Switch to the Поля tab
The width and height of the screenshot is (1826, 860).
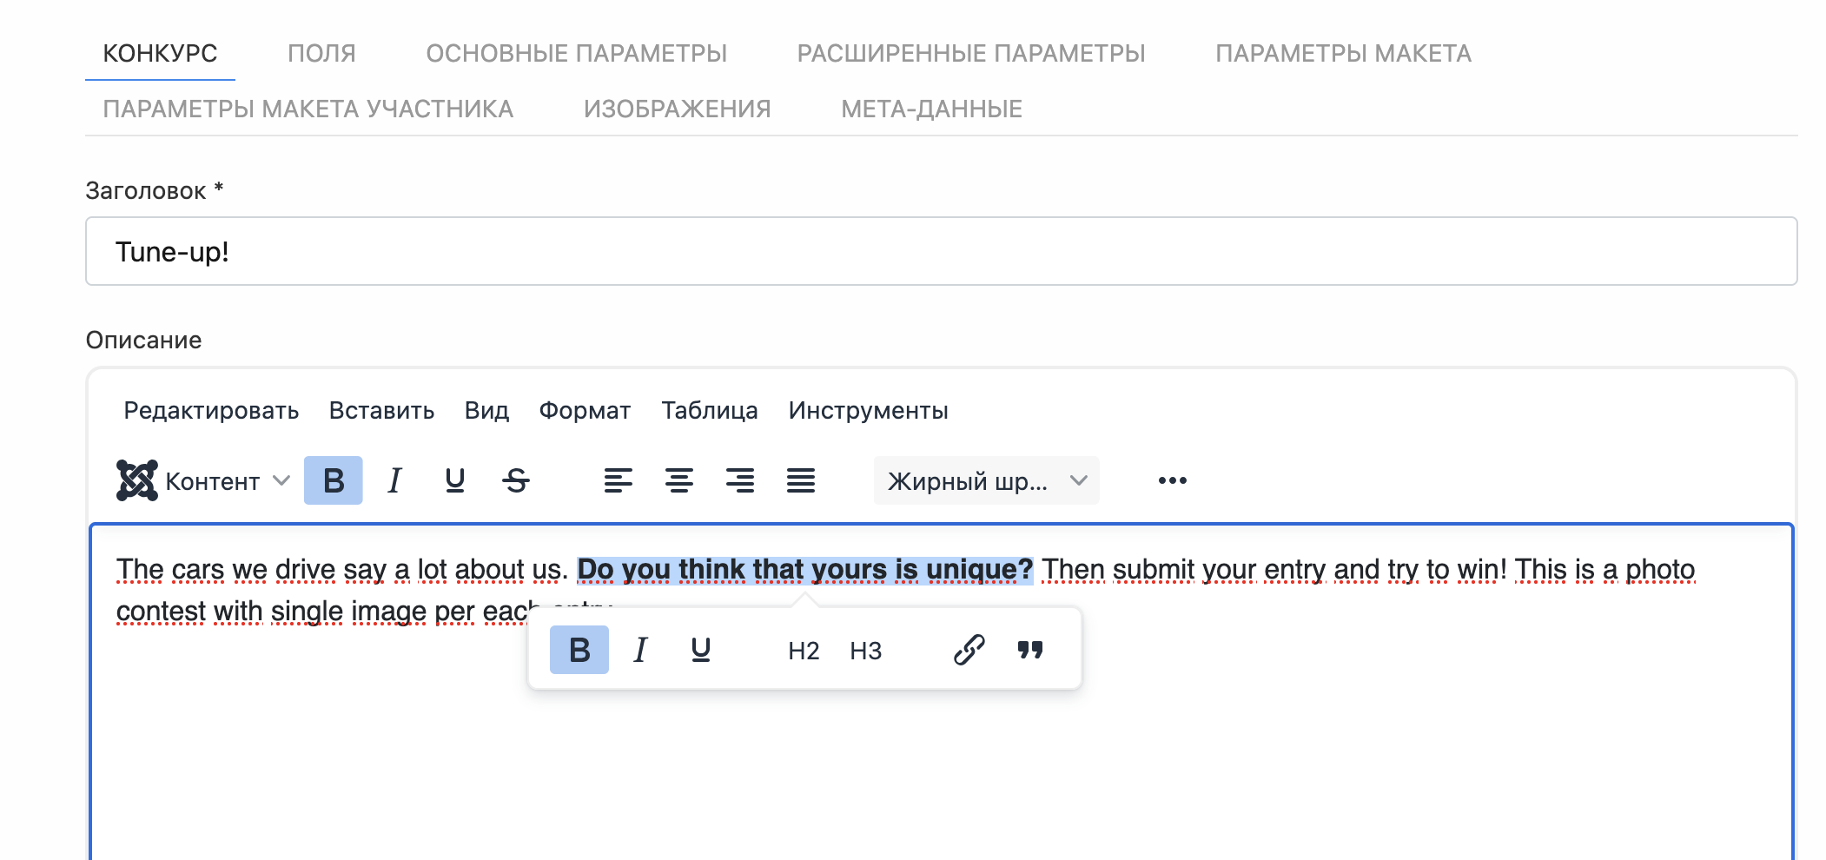click(x=321, y=53)
